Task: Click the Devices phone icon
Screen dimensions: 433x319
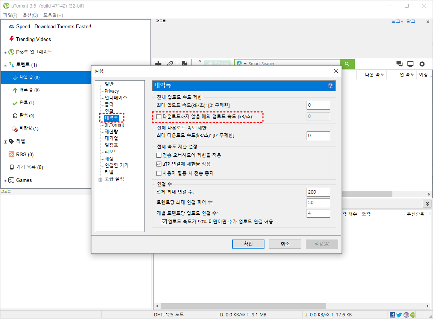Action: (x=12, y=167)
